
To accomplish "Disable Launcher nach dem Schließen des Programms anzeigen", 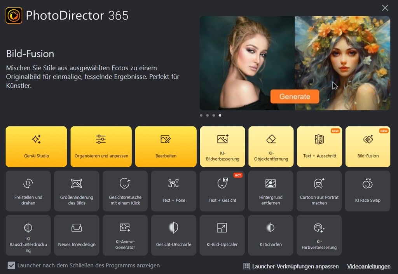I will [x=12, y=265].
